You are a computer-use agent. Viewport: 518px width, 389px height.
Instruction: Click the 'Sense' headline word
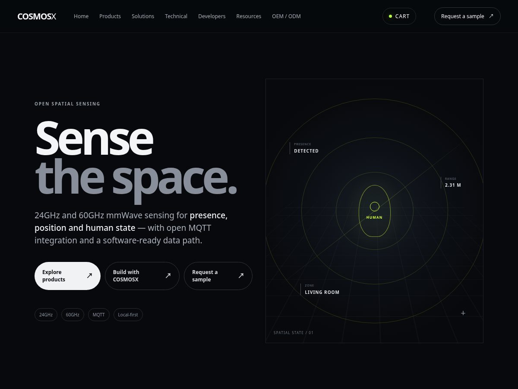pos(94,138)
